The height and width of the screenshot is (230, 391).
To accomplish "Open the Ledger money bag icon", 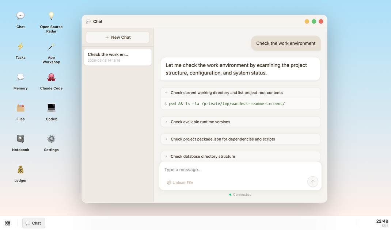I will coord(20,169).
